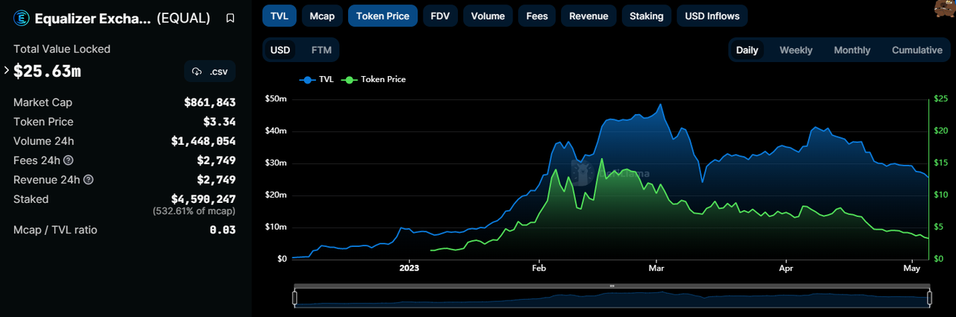
Task: Select the Daily interval
Action: click(x=747, y=50)
